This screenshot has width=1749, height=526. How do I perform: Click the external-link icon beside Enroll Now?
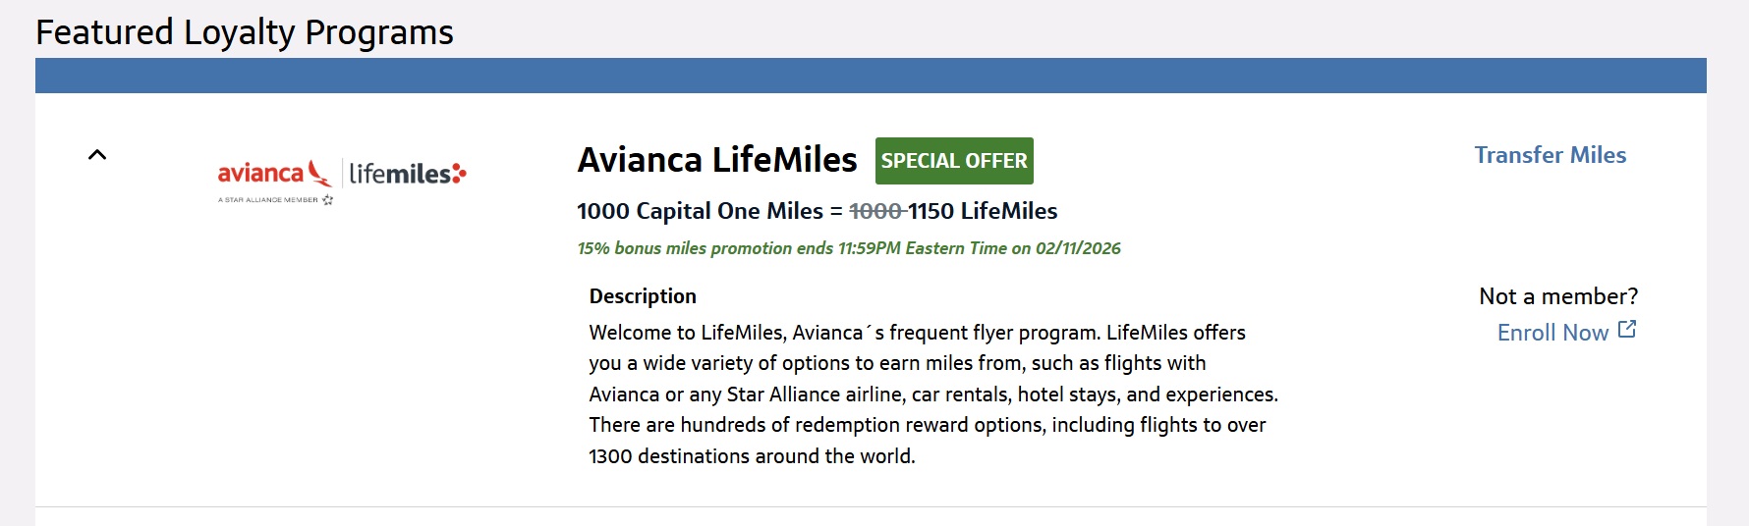point(1627,330)
